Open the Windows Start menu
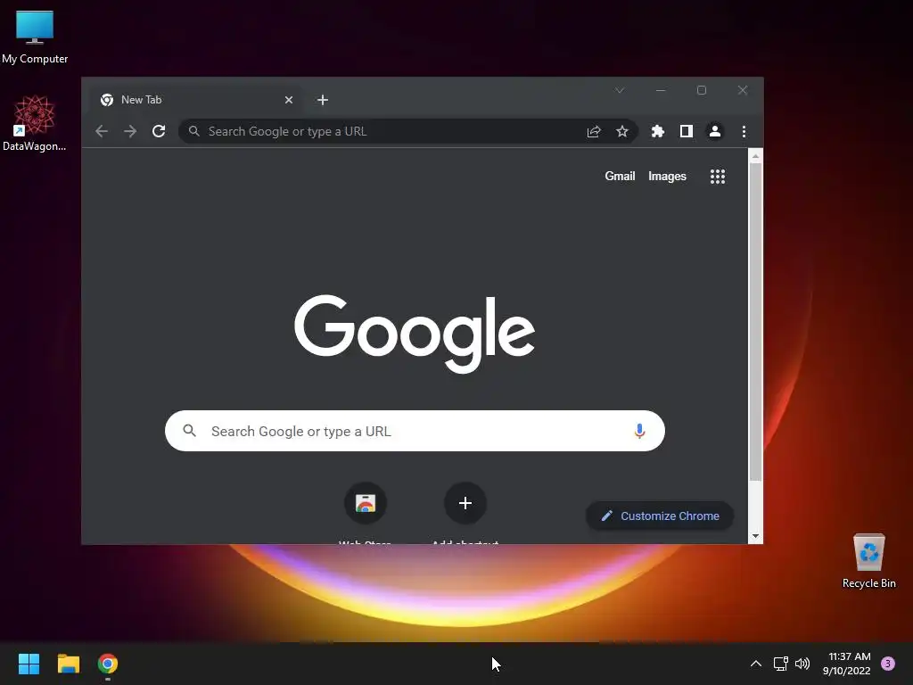 29,664
